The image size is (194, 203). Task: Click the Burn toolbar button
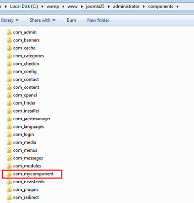tap(71, 20)
